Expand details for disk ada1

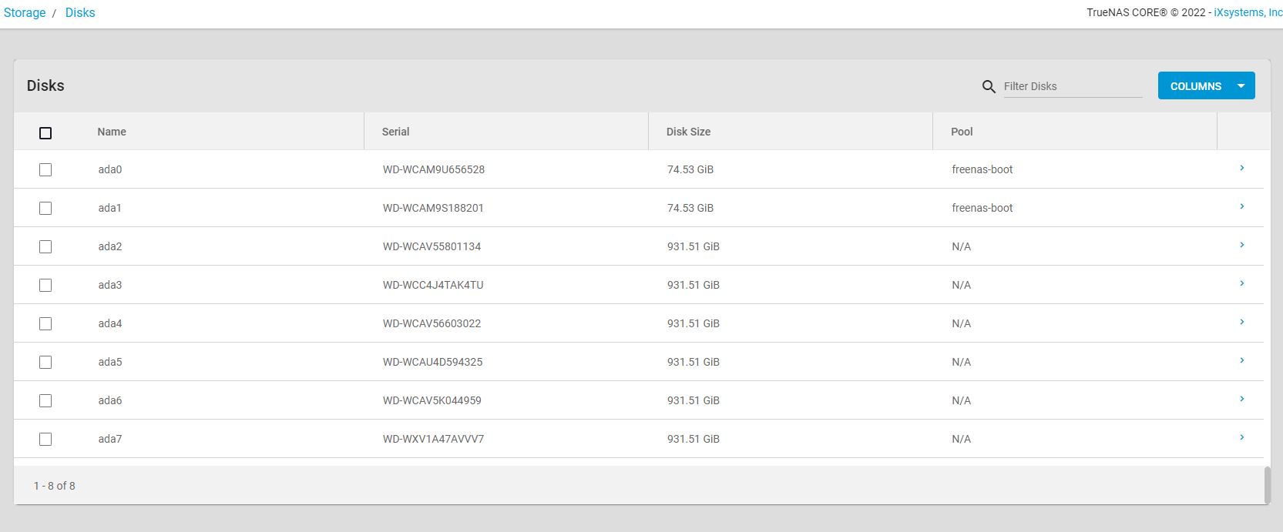click(x=1241, y=206)
